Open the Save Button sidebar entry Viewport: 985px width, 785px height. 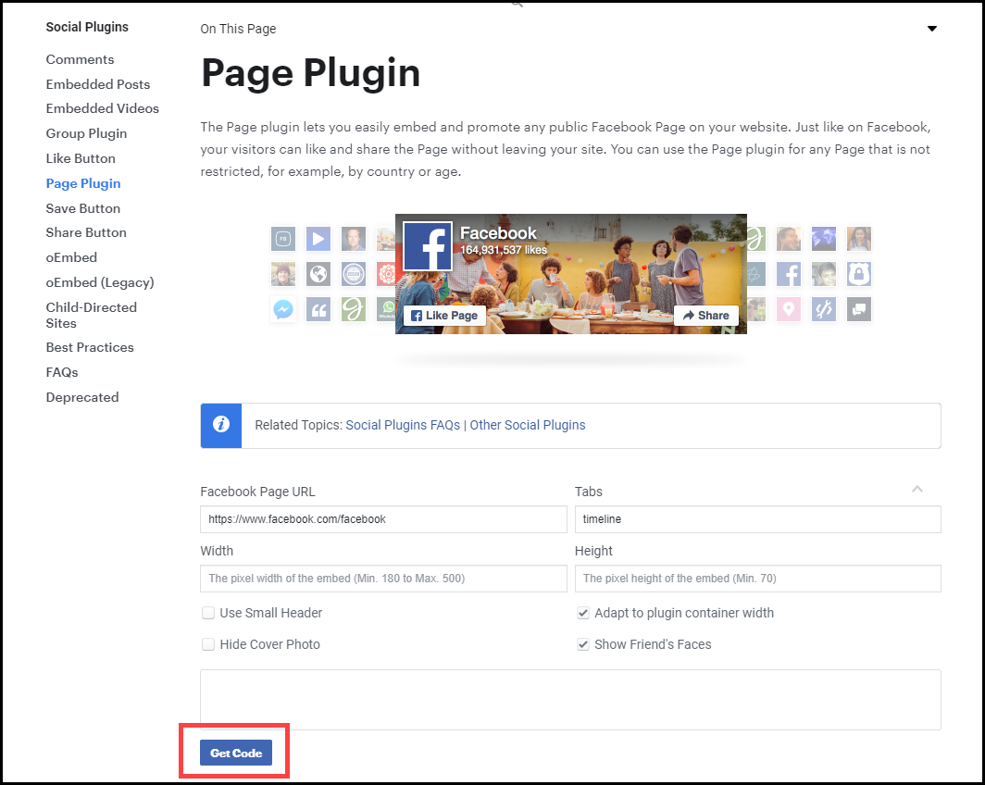point(83,208)
